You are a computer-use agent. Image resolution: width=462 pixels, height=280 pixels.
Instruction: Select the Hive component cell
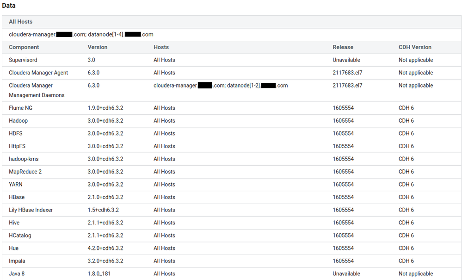tap(14, 223)
